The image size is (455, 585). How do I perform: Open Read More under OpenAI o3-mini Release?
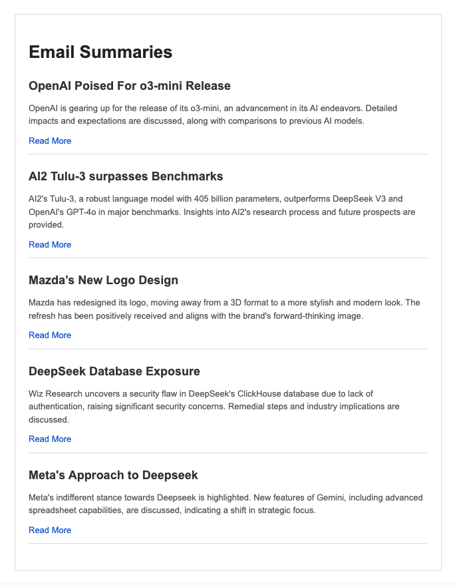tap(50, 141)
